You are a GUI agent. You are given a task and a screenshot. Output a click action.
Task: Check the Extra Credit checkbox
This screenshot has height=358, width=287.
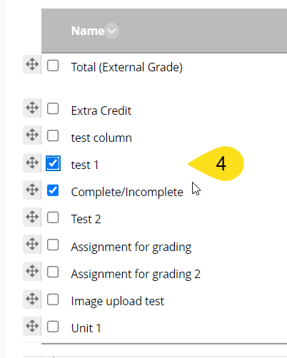point(53,108)
